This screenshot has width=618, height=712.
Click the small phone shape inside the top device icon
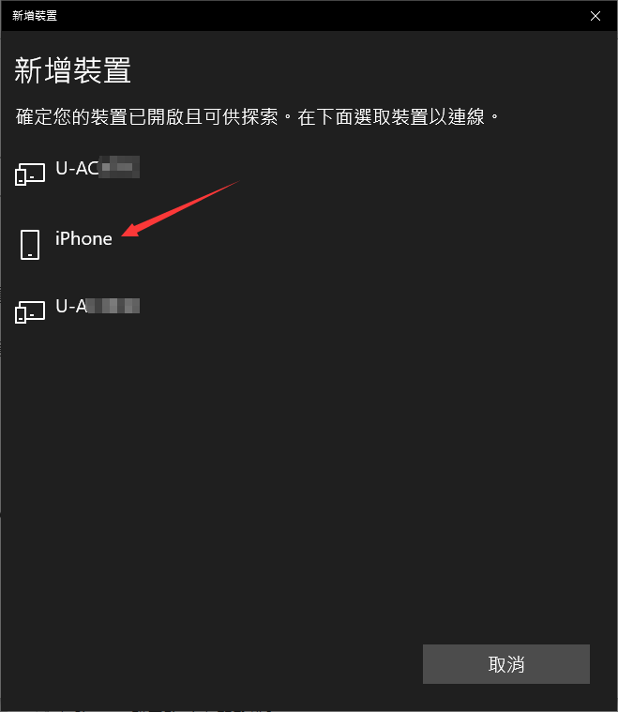[21, 177]
